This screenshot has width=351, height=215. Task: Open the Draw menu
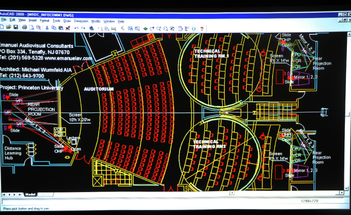click(67, 21)
